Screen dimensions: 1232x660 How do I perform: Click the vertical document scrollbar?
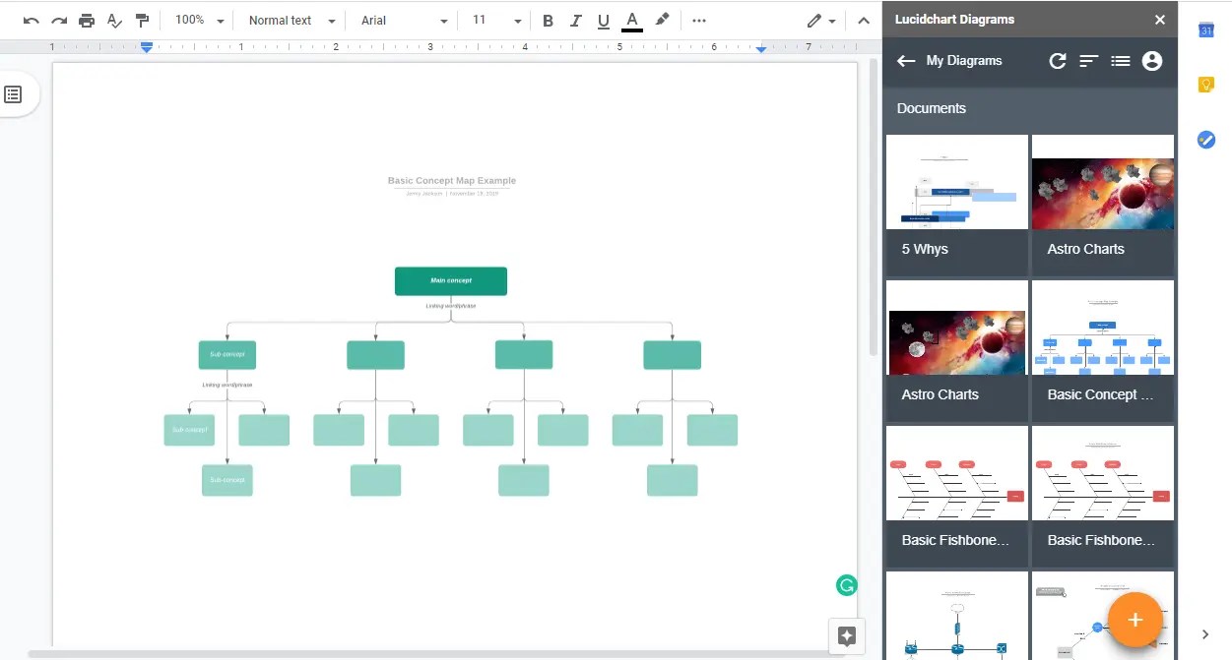(873, 207)
